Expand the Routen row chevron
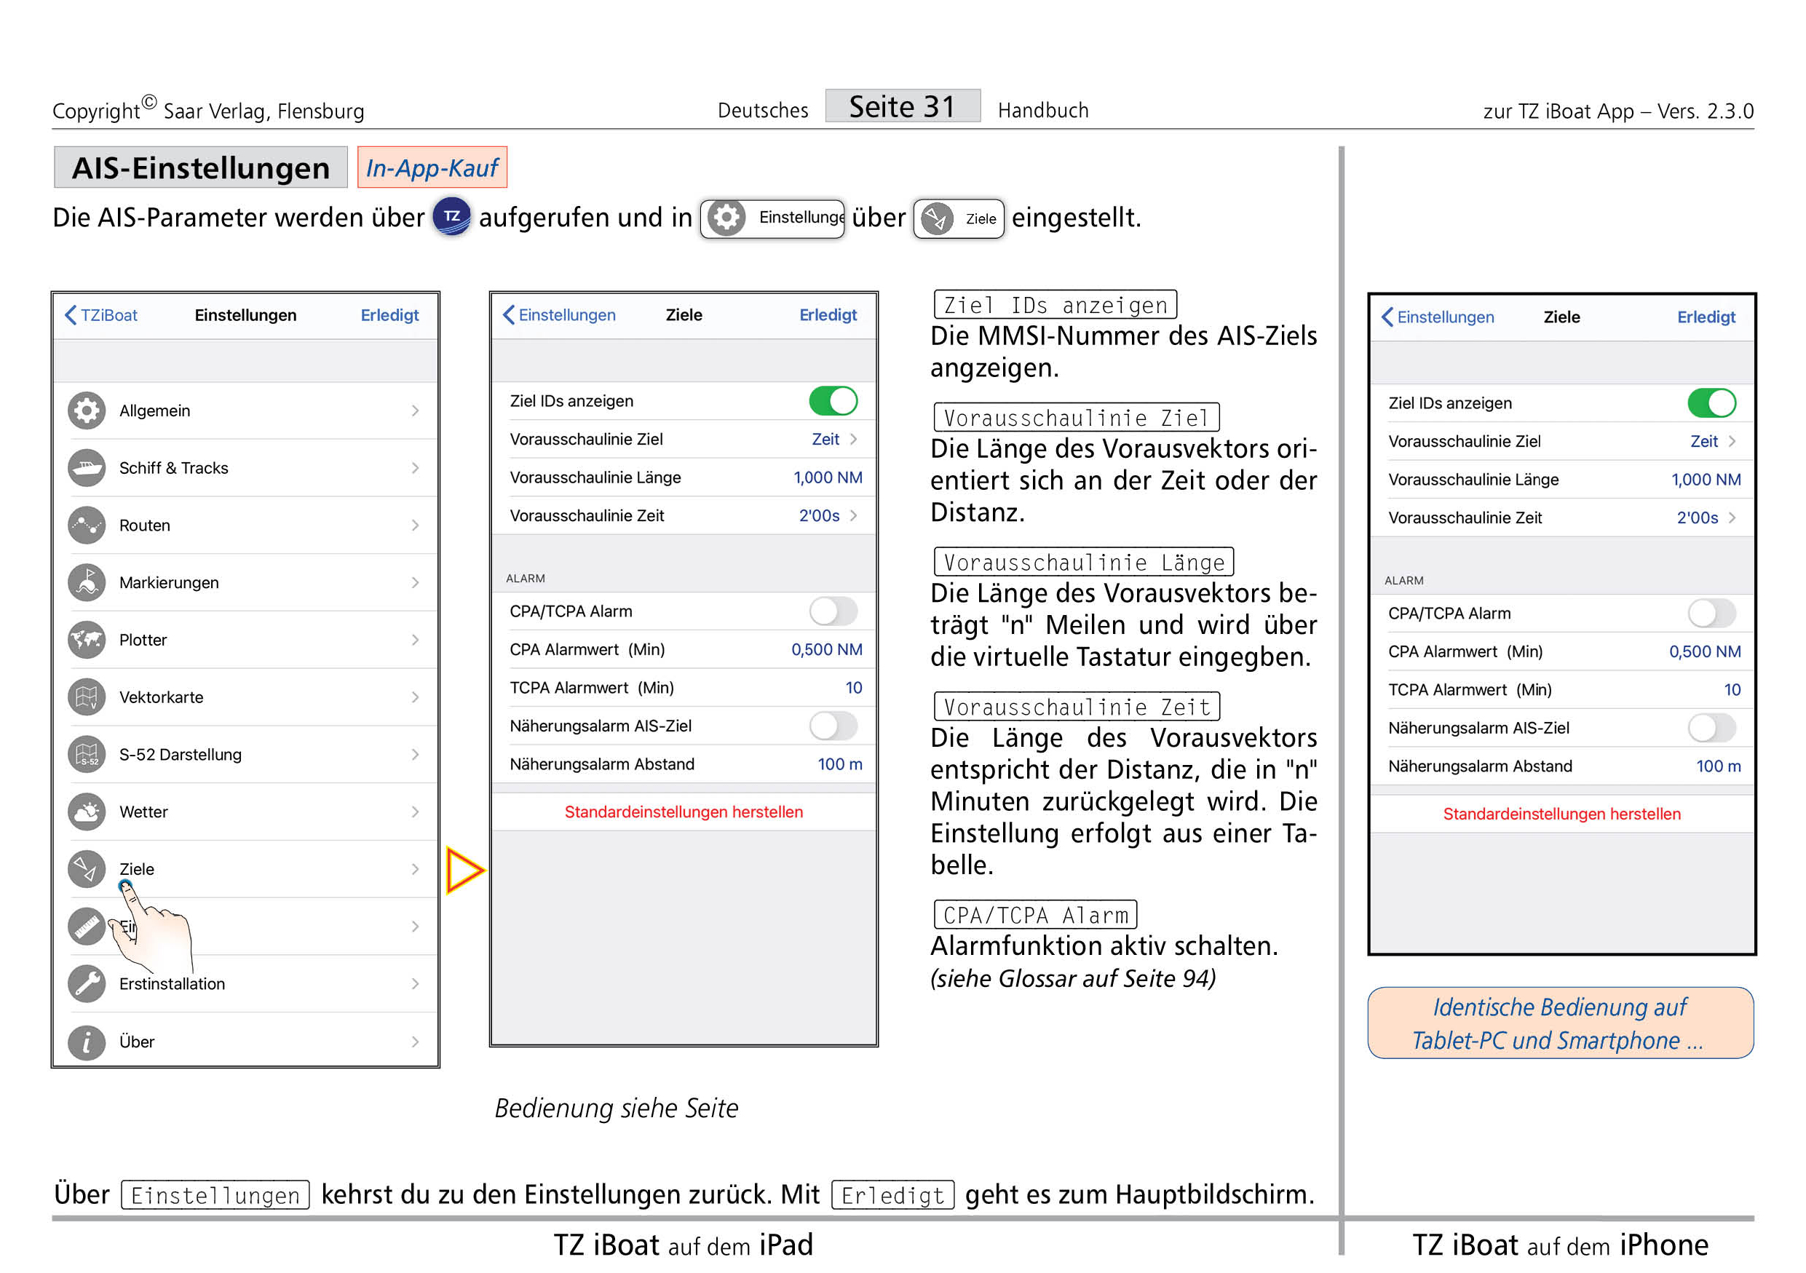The height and width of the screenshot is (1273, 1806). (416, 526)
